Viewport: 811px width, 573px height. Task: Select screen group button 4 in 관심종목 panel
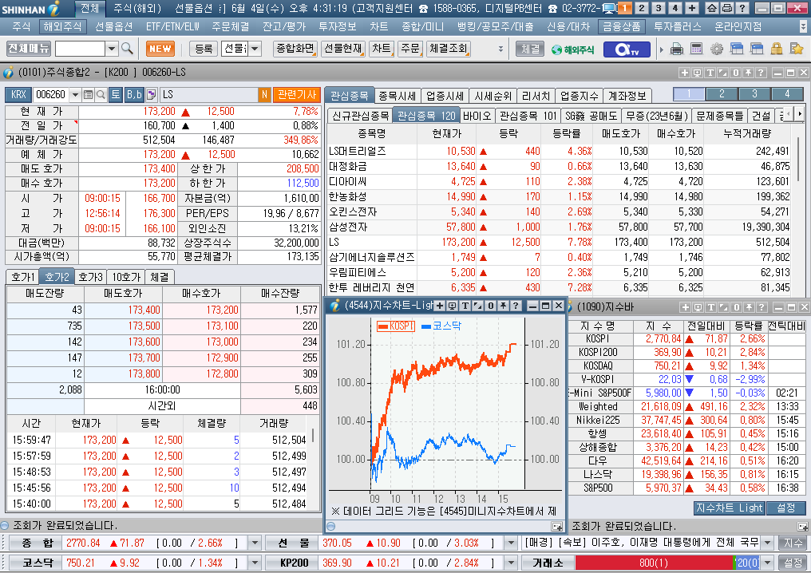click(787, 94)
